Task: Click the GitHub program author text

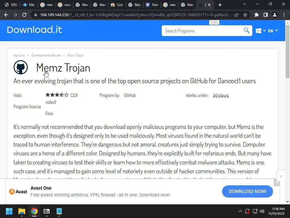Action: (130, 95)
